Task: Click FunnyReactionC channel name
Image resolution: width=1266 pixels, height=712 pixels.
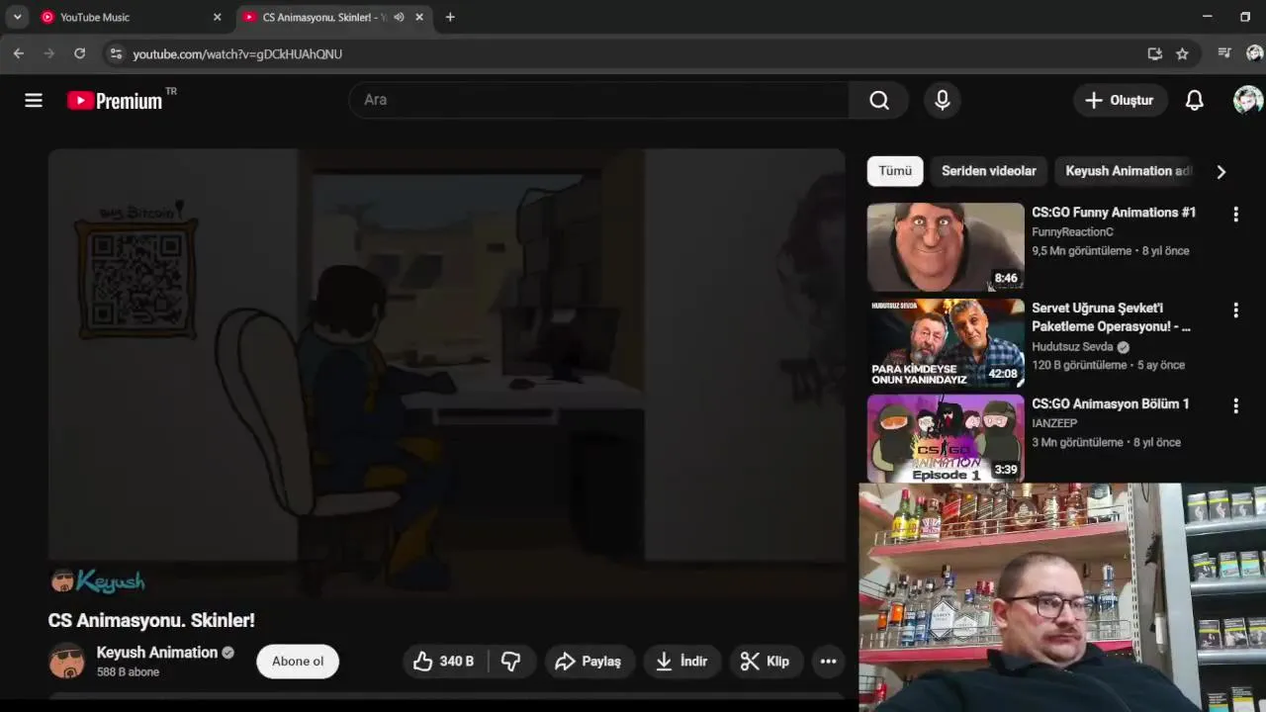Action: coord(1072,232)
